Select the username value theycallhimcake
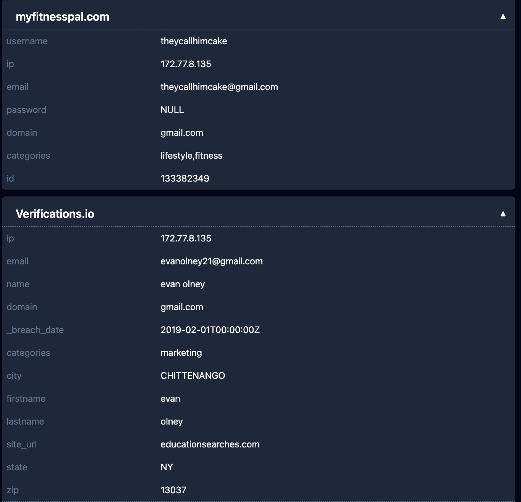This screenshot has width=521, height=502. click(x=194, y=41)
